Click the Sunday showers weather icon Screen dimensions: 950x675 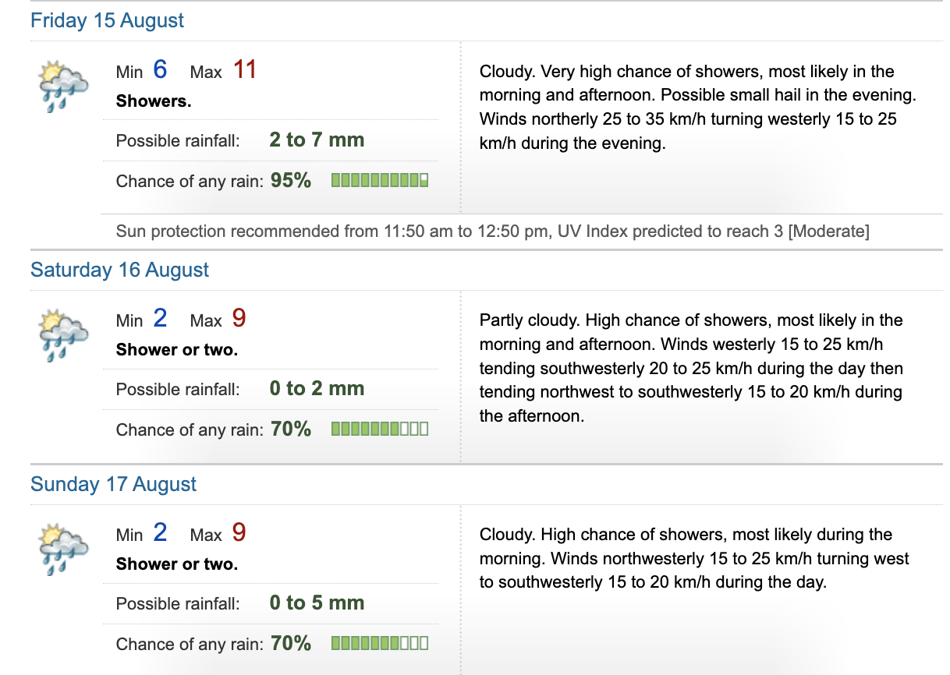pyautogui.click(x=63, y=550)
